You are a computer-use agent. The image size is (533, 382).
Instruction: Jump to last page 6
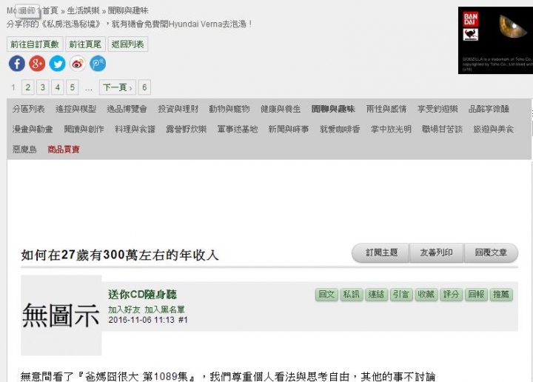[144, 87]
